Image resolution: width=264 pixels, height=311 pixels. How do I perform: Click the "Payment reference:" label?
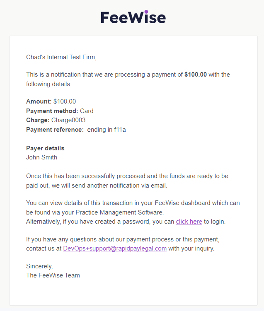tap(55, 130)
